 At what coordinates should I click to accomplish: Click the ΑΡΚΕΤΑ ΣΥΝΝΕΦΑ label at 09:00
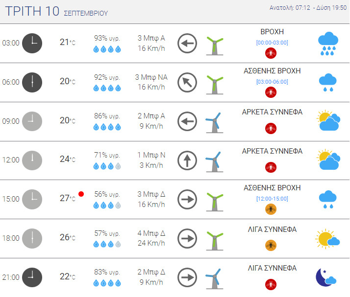(x=272, y=112)
